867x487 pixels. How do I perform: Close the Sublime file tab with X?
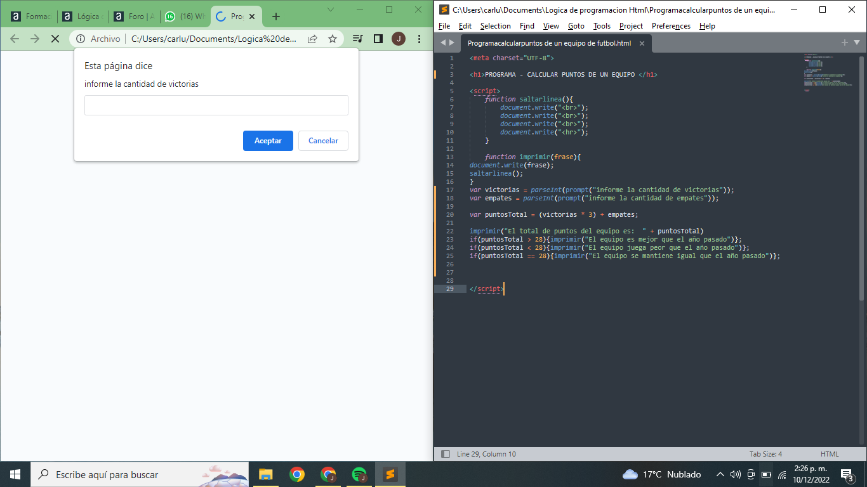click(642, 43)
